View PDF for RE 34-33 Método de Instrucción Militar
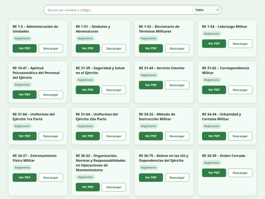The height and width of the screenshot is (199, 265). pyautogui.click(x=151, y=136)
